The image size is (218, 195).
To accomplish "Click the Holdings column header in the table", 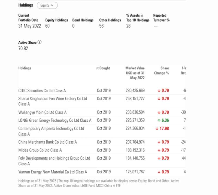I will pyautogui.click(x=25, y=68).
